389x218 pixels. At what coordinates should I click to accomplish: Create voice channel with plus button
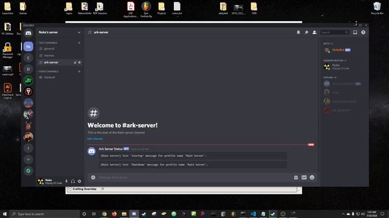pyautogui.click(x=79, y=71)
